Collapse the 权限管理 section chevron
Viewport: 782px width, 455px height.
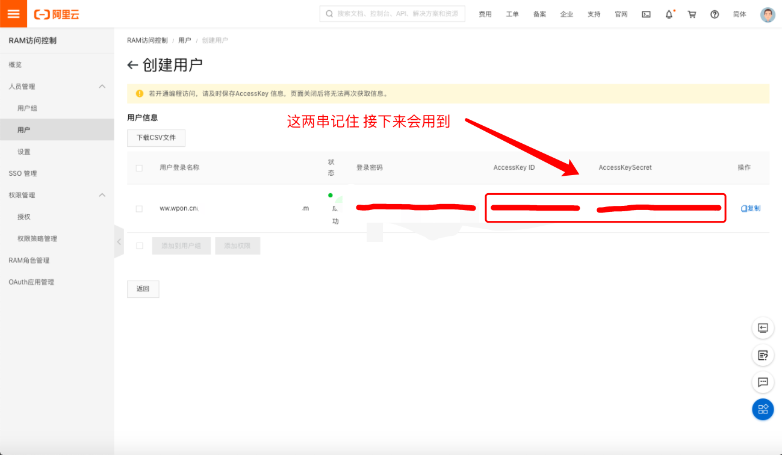coord(102,195)
